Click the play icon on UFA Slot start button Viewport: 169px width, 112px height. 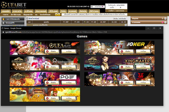[x=47, y=52]
